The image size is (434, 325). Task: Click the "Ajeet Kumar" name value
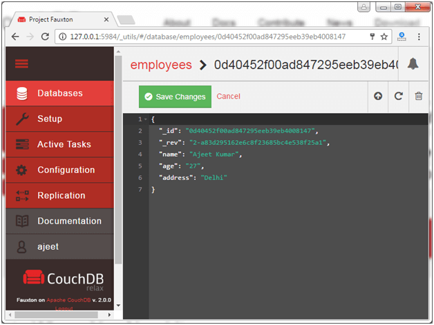pyautogui.click(x=214, y=155)
